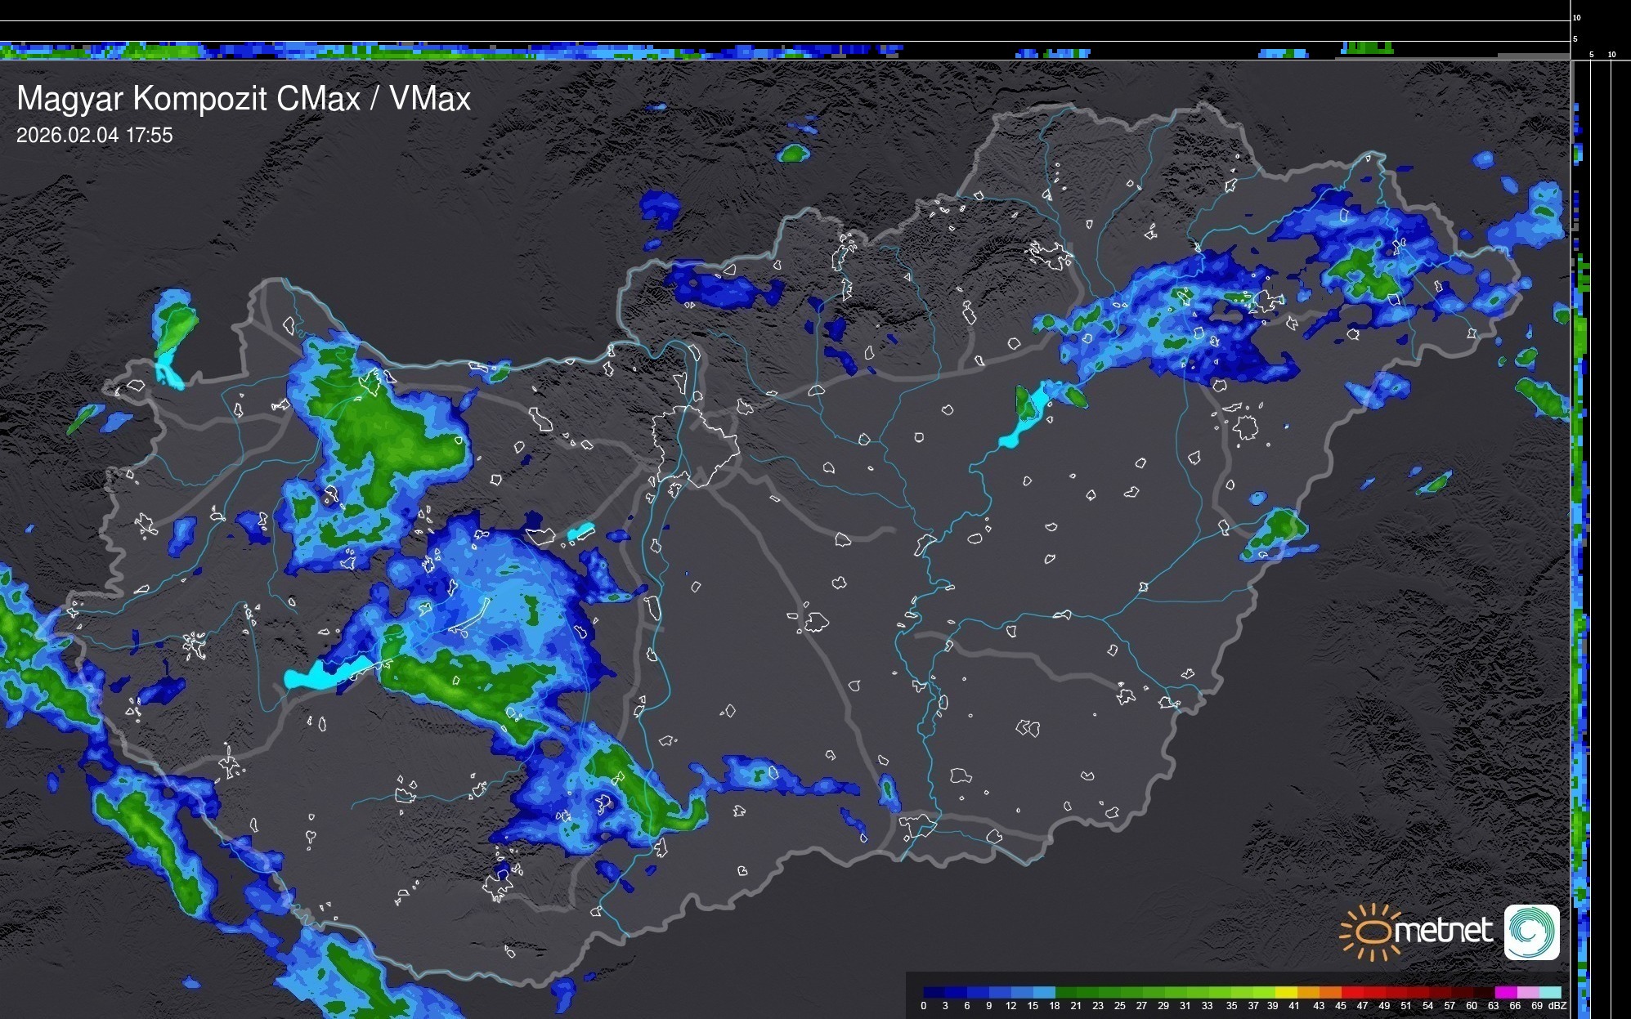Click the cyan swatch at 69 dBZ

coord(1548,992)
